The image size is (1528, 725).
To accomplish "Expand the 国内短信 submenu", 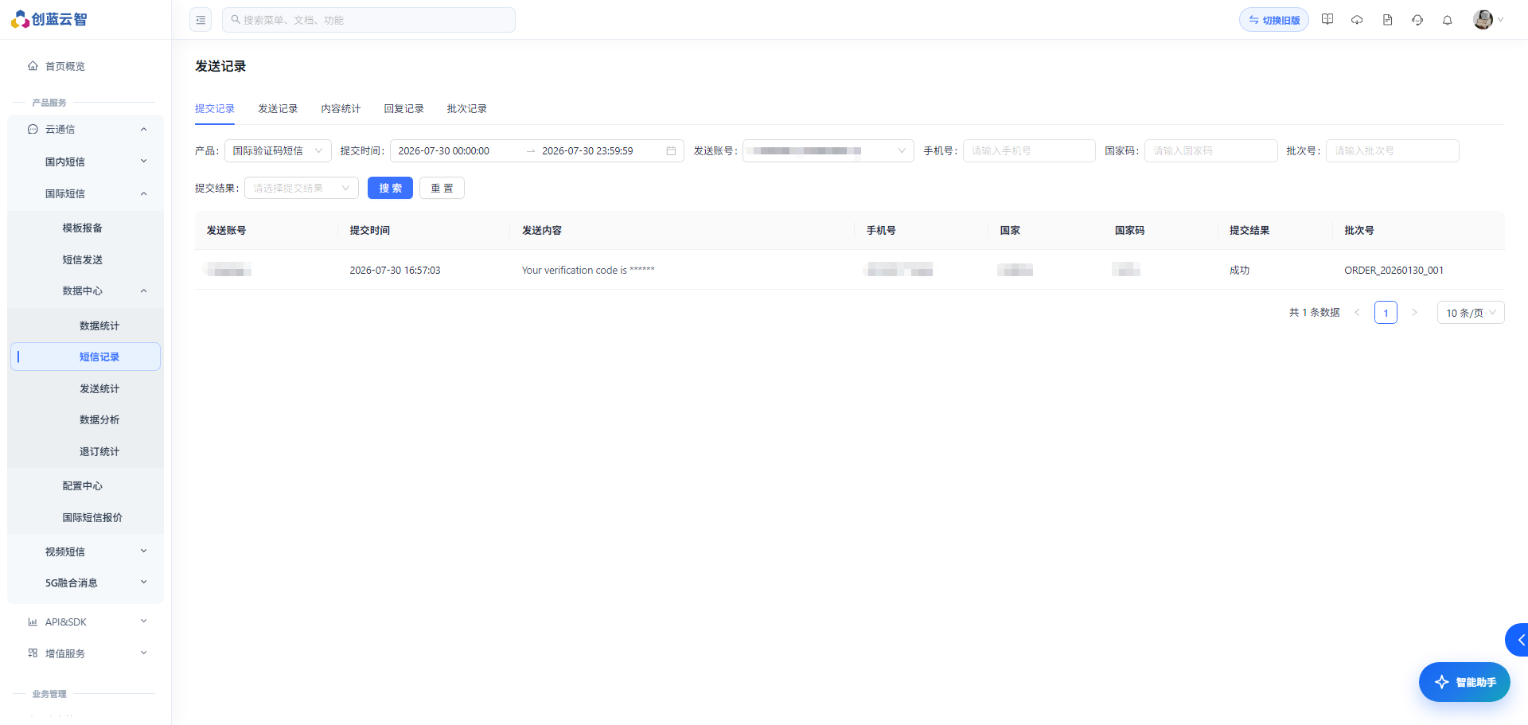I will [x=143, y=162].
